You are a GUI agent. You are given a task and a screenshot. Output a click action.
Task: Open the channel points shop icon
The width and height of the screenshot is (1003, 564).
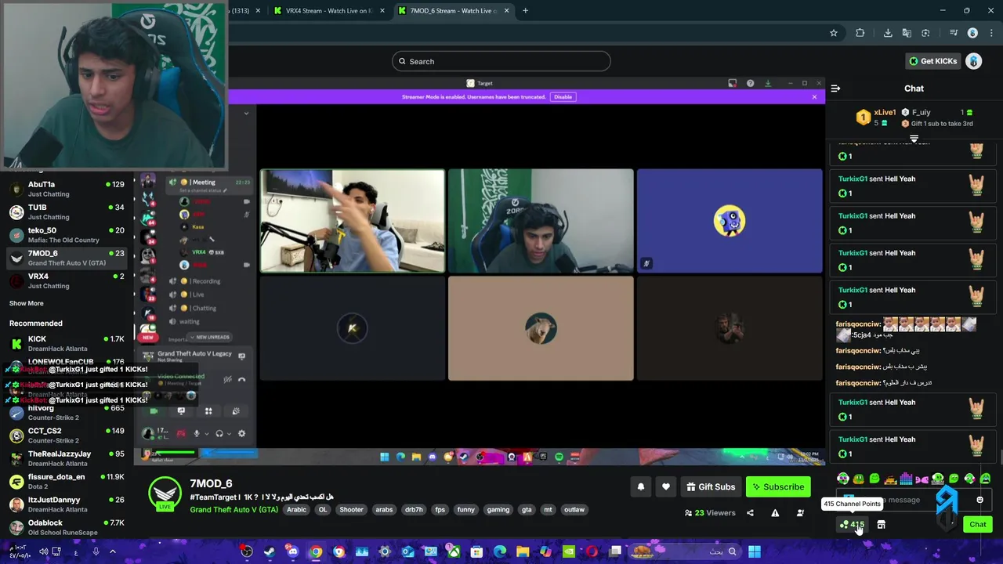[881, 524]
